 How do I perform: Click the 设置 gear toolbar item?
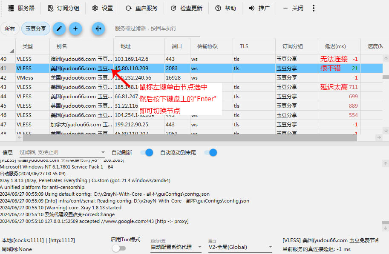[x=103, y=8]
